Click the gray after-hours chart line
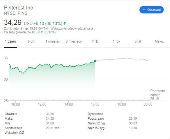 tap(122, 59)
